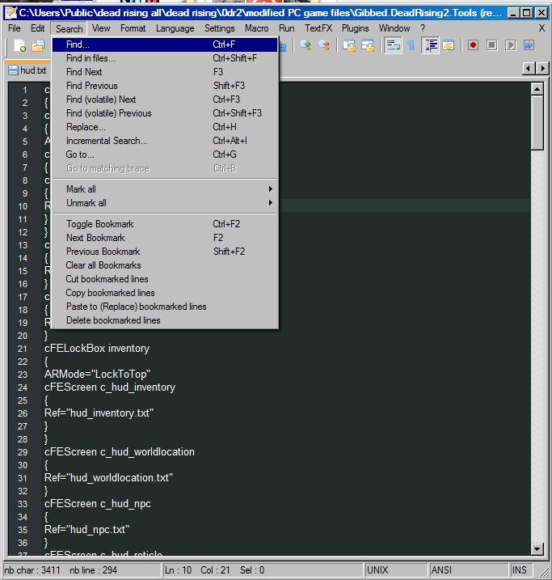Click the INS mode status bar field

pyautogui.click(x=521, y=570)
